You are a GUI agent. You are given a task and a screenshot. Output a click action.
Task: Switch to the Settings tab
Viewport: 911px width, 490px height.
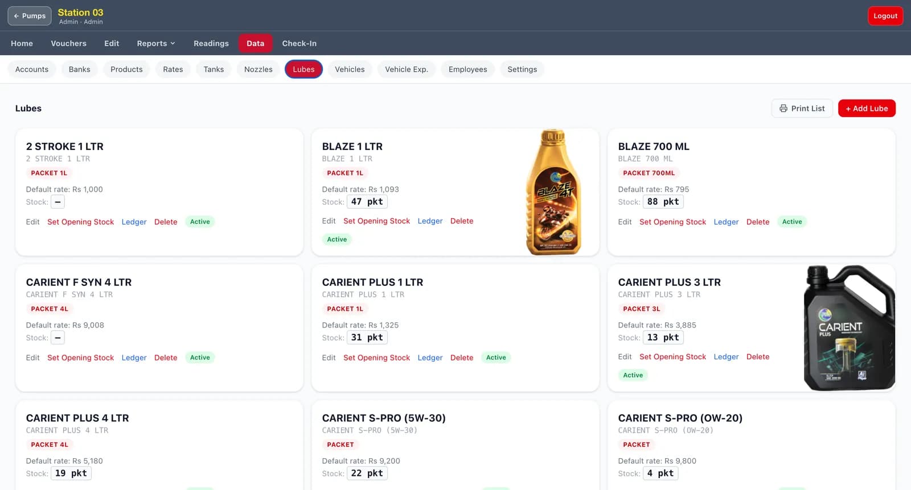tap(522, 69)
